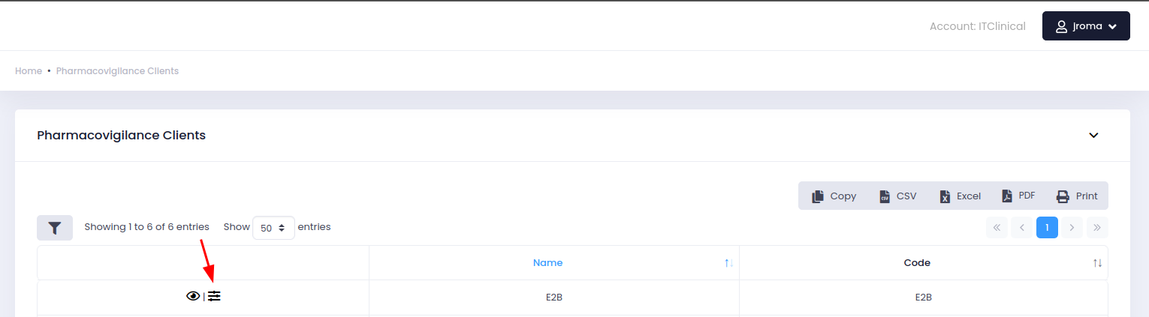1149x317 pixels.
Task: Open the settings sliders icon for E2B
Action: (215, 296)
